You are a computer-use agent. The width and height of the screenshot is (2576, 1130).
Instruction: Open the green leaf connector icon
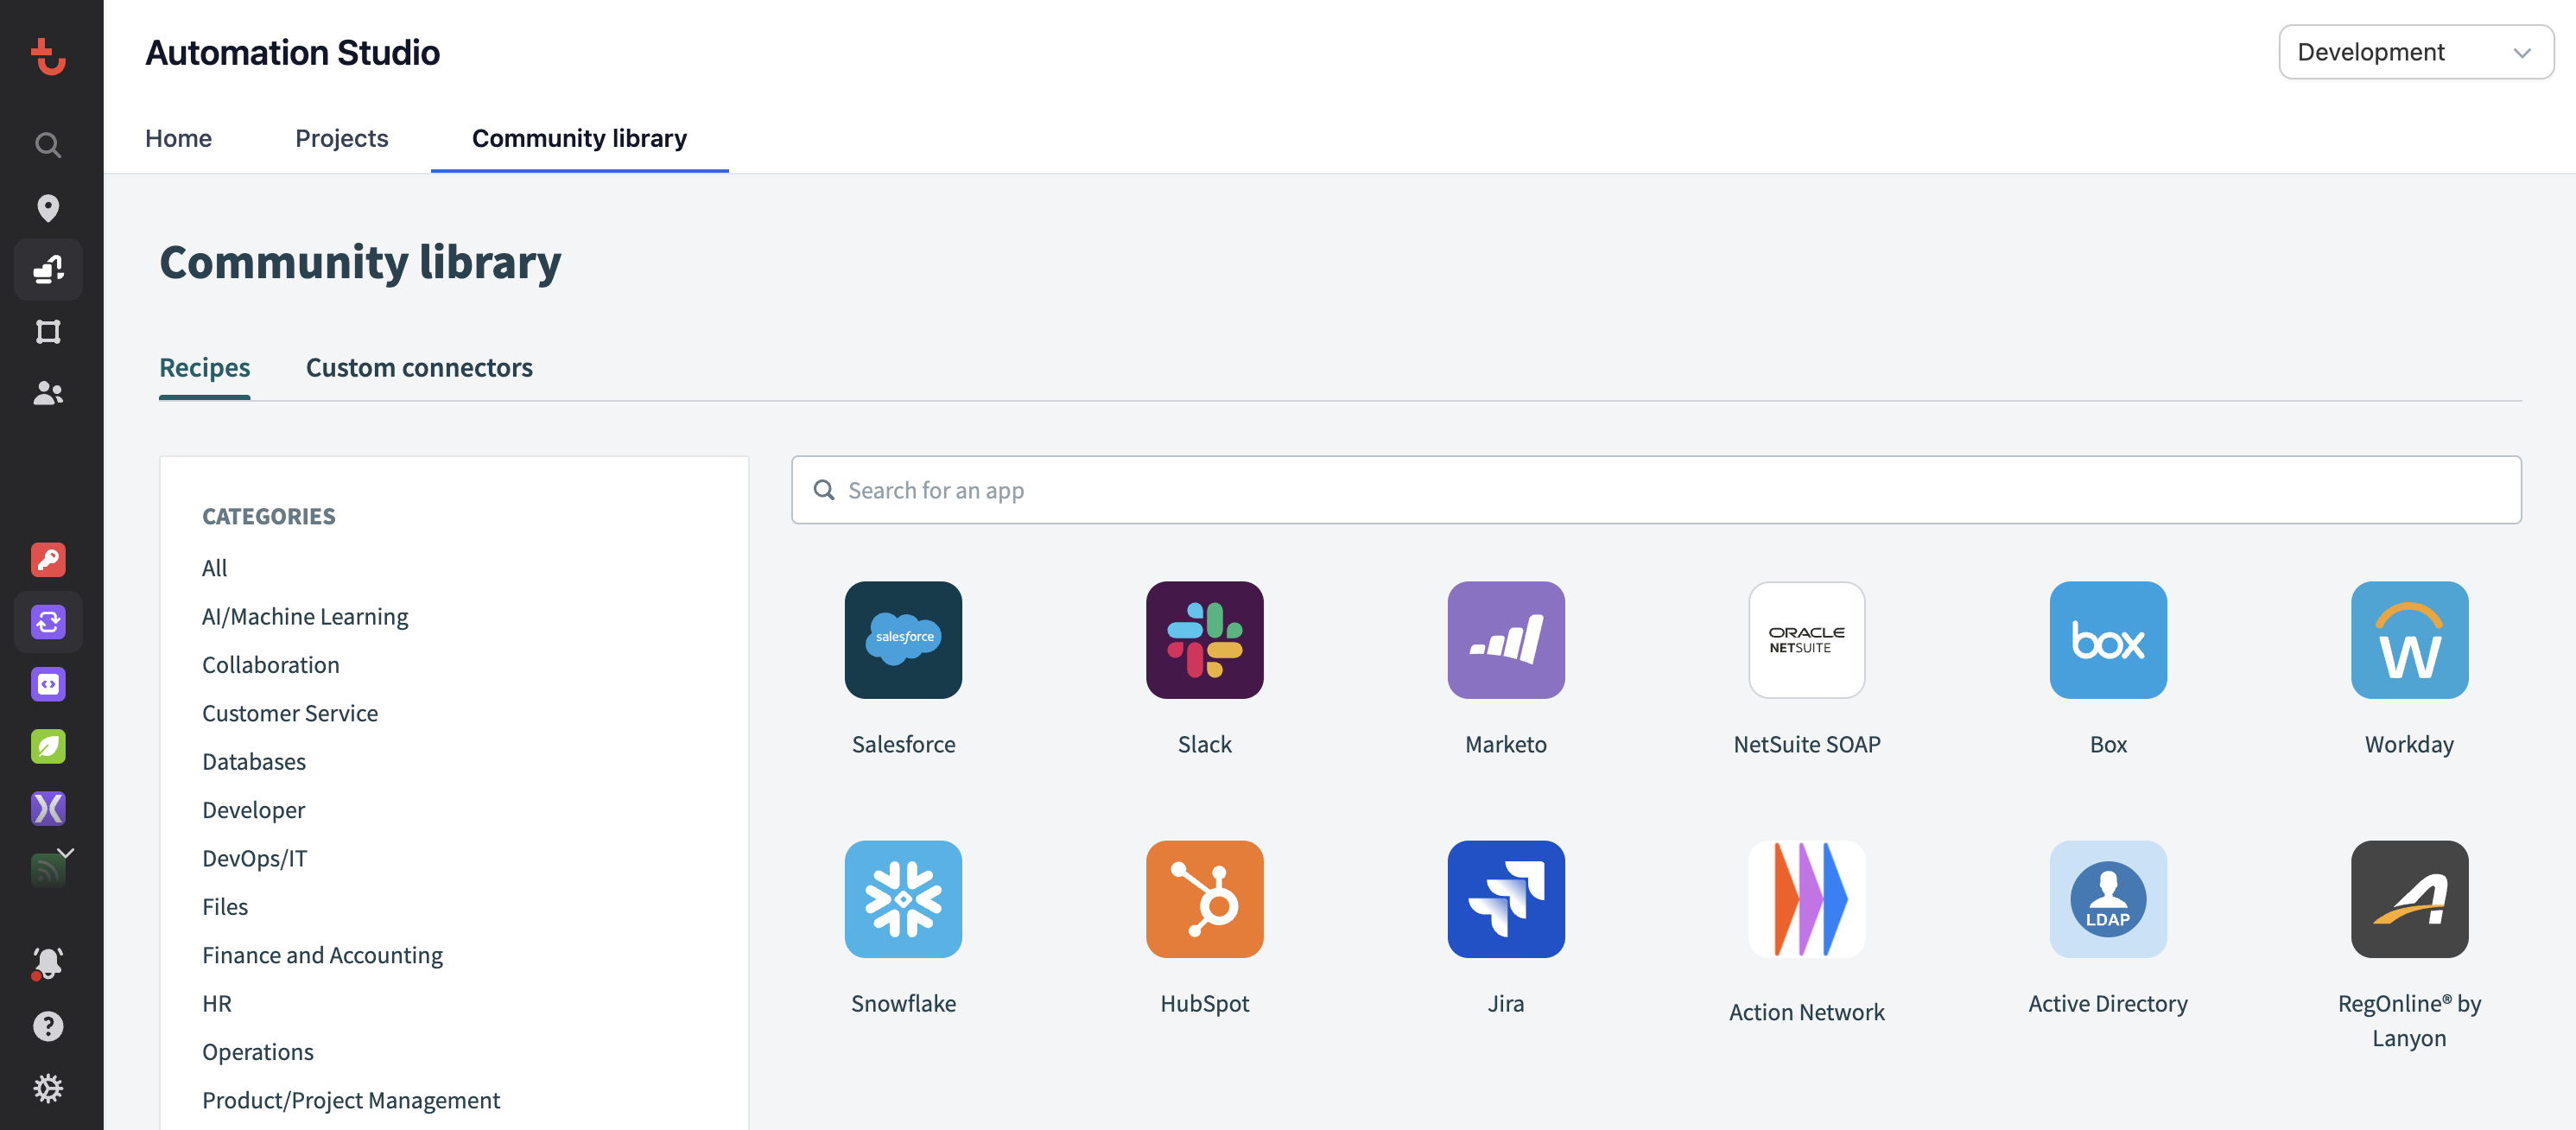(48, 746)
